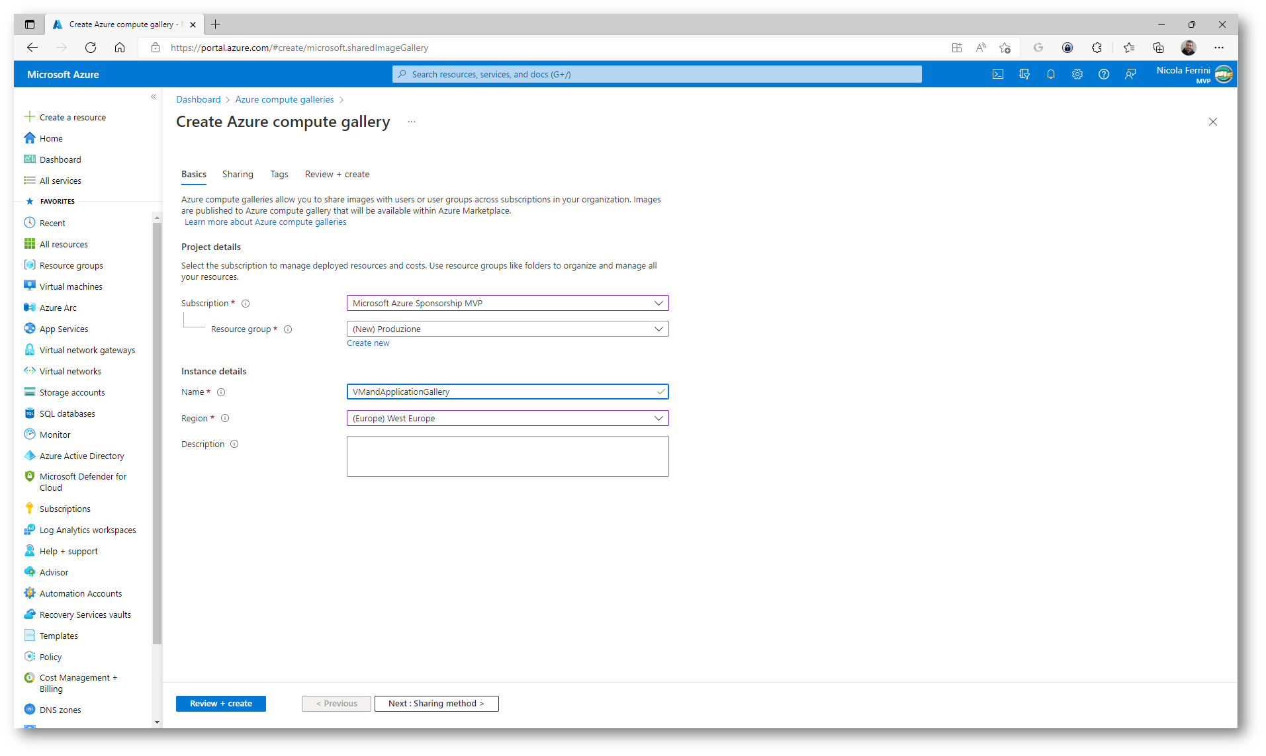
Task: Click info icon next to Subscription label
Action: (246, 304)
